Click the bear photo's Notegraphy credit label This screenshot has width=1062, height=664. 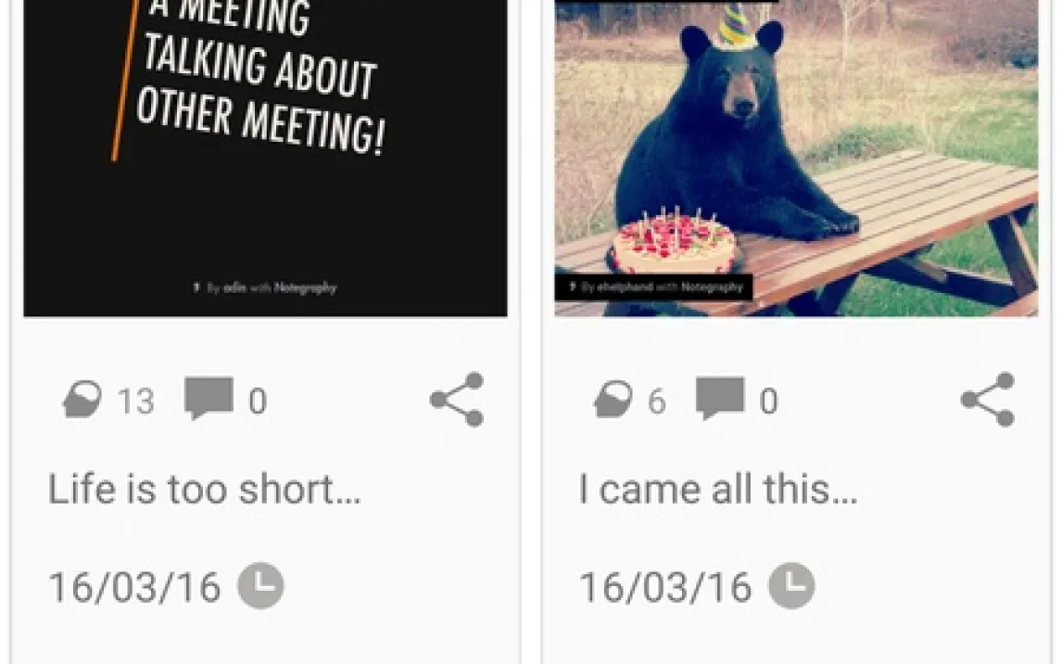654,287
